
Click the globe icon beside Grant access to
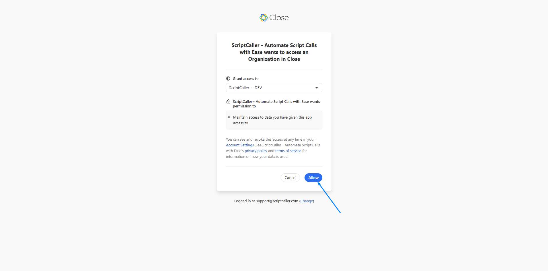coord(228,78)
